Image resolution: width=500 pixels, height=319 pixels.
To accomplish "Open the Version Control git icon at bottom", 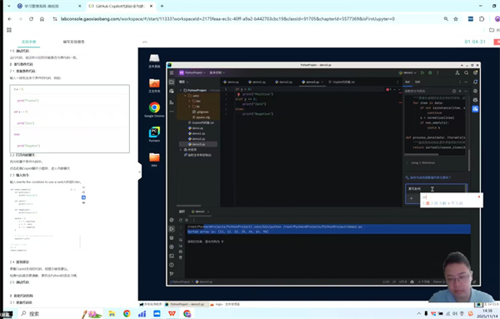I will click(x=172, y=273).
